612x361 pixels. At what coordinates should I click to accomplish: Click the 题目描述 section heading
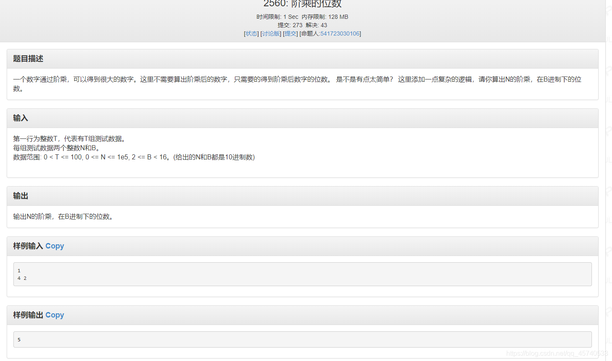28,59
